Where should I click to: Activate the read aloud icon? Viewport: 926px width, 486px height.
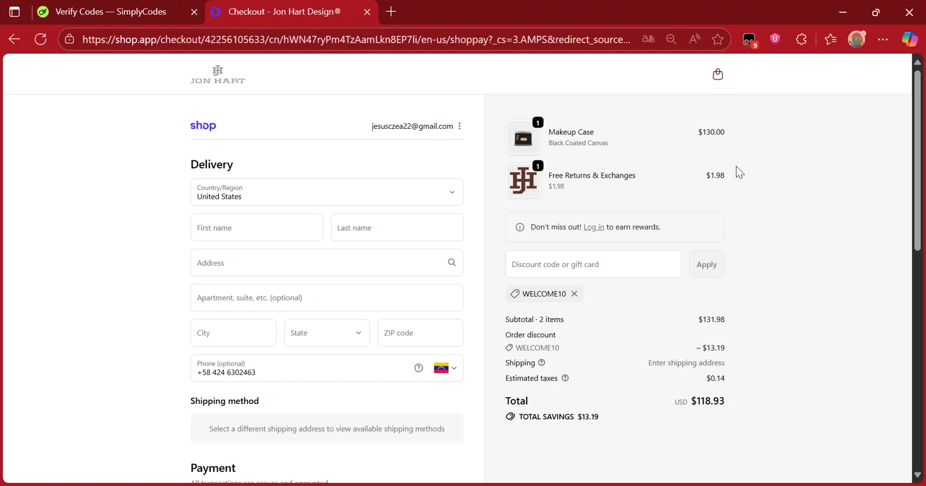(x=694, y=39)
